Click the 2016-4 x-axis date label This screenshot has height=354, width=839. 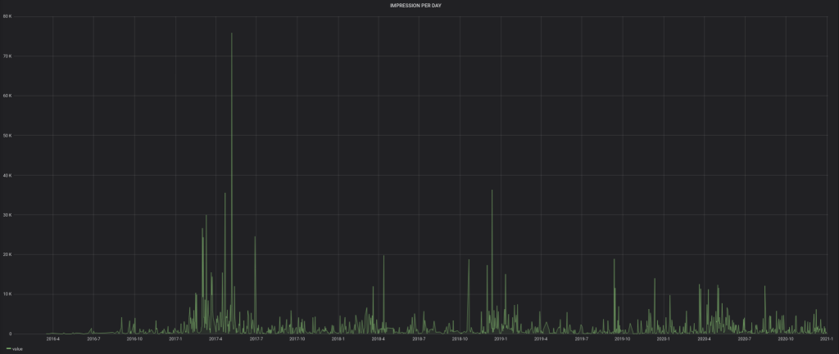(x=53, y=338)
